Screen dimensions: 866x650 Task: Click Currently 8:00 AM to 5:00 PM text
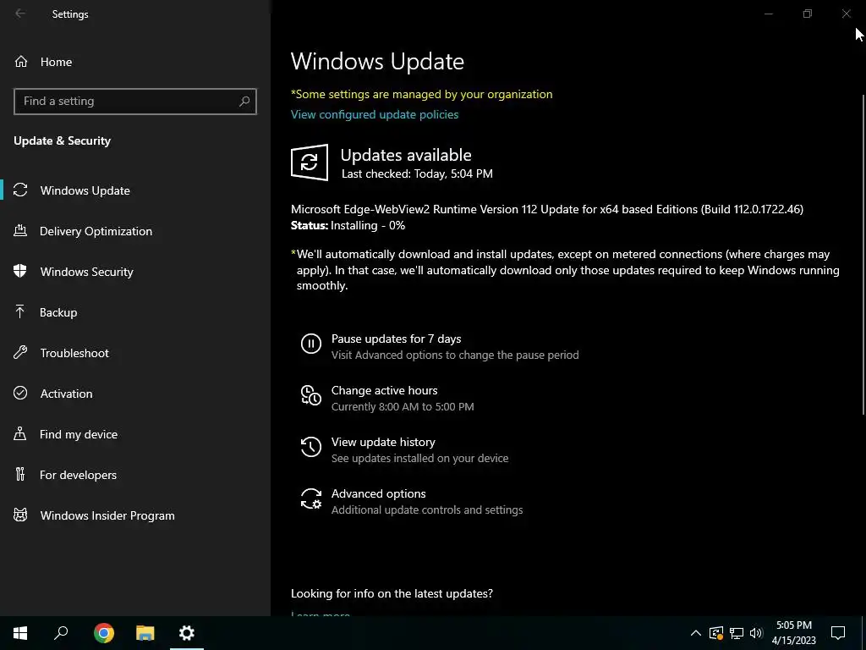pyautogui.click(x=403, y=407)
